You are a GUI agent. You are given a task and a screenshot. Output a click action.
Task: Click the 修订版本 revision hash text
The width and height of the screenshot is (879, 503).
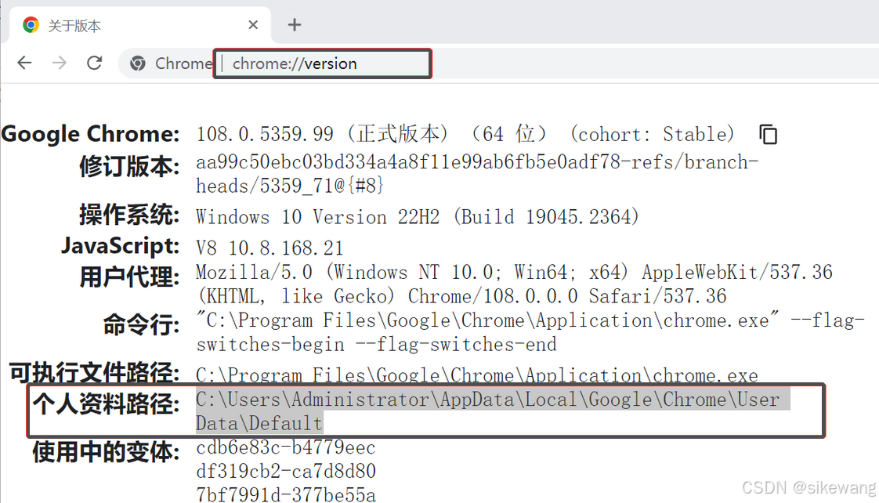point(477,174)
